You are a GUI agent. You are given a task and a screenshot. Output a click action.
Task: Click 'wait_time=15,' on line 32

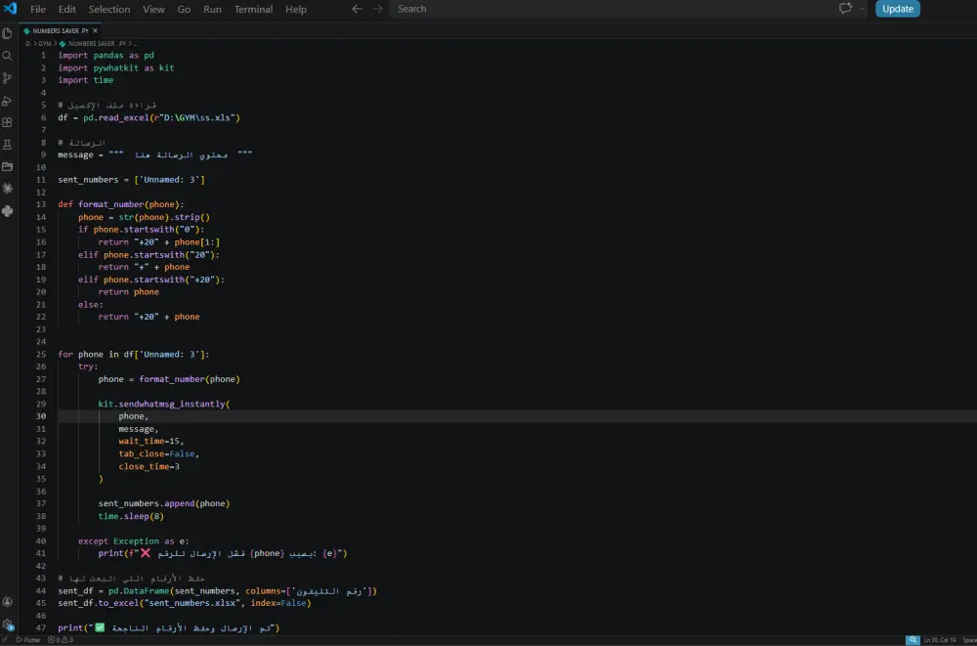[x=151, y=442]
